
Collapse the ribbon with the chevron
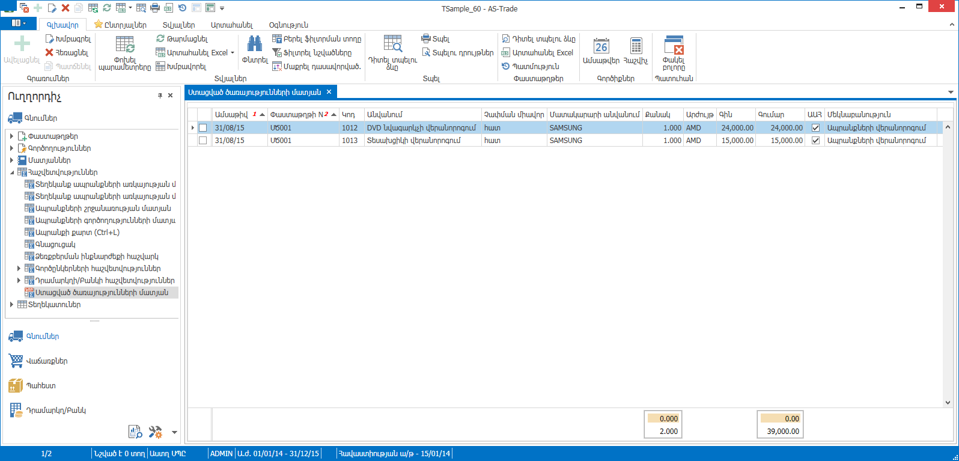[x=952, y=25]
